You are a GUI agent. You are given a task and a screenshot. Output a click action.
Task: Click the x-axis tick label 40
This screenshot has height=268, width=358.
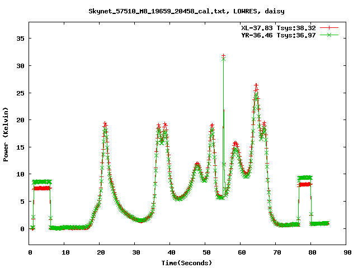(x=171, y=252)
